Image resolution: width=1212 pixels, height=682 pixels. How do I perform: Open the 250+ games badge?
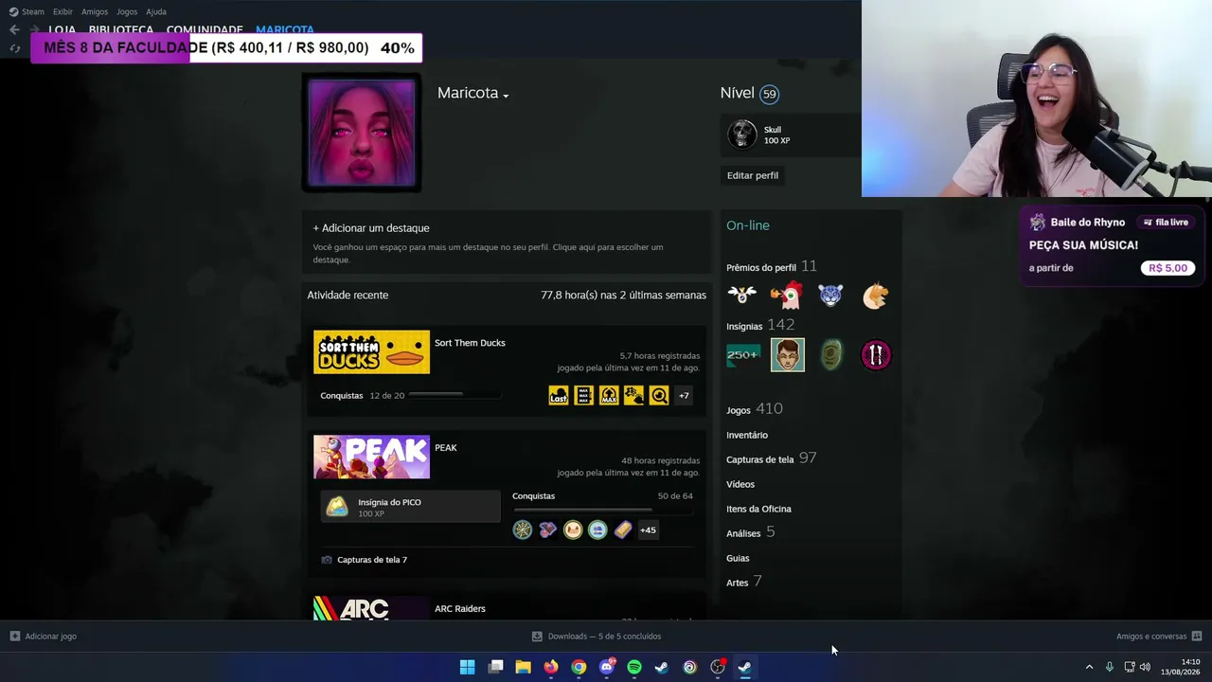(x=743, y=355)
